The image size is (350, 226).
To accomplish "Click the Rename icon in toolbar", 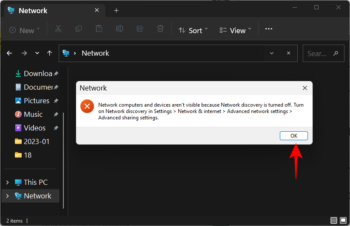I will (120, 29).
